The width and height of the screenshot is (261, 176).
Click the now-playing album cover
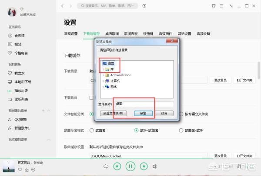pos(9,166)
